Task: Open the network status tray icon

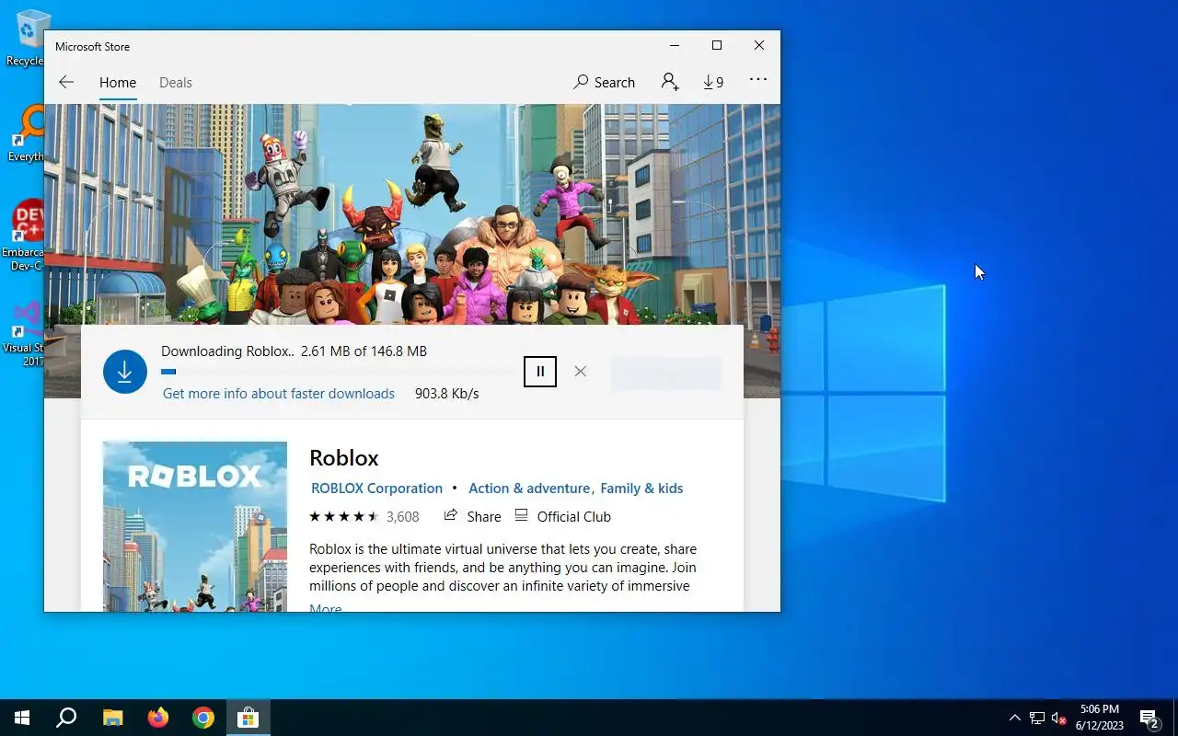Action: pyautogui.click(x=1037, y=718)
